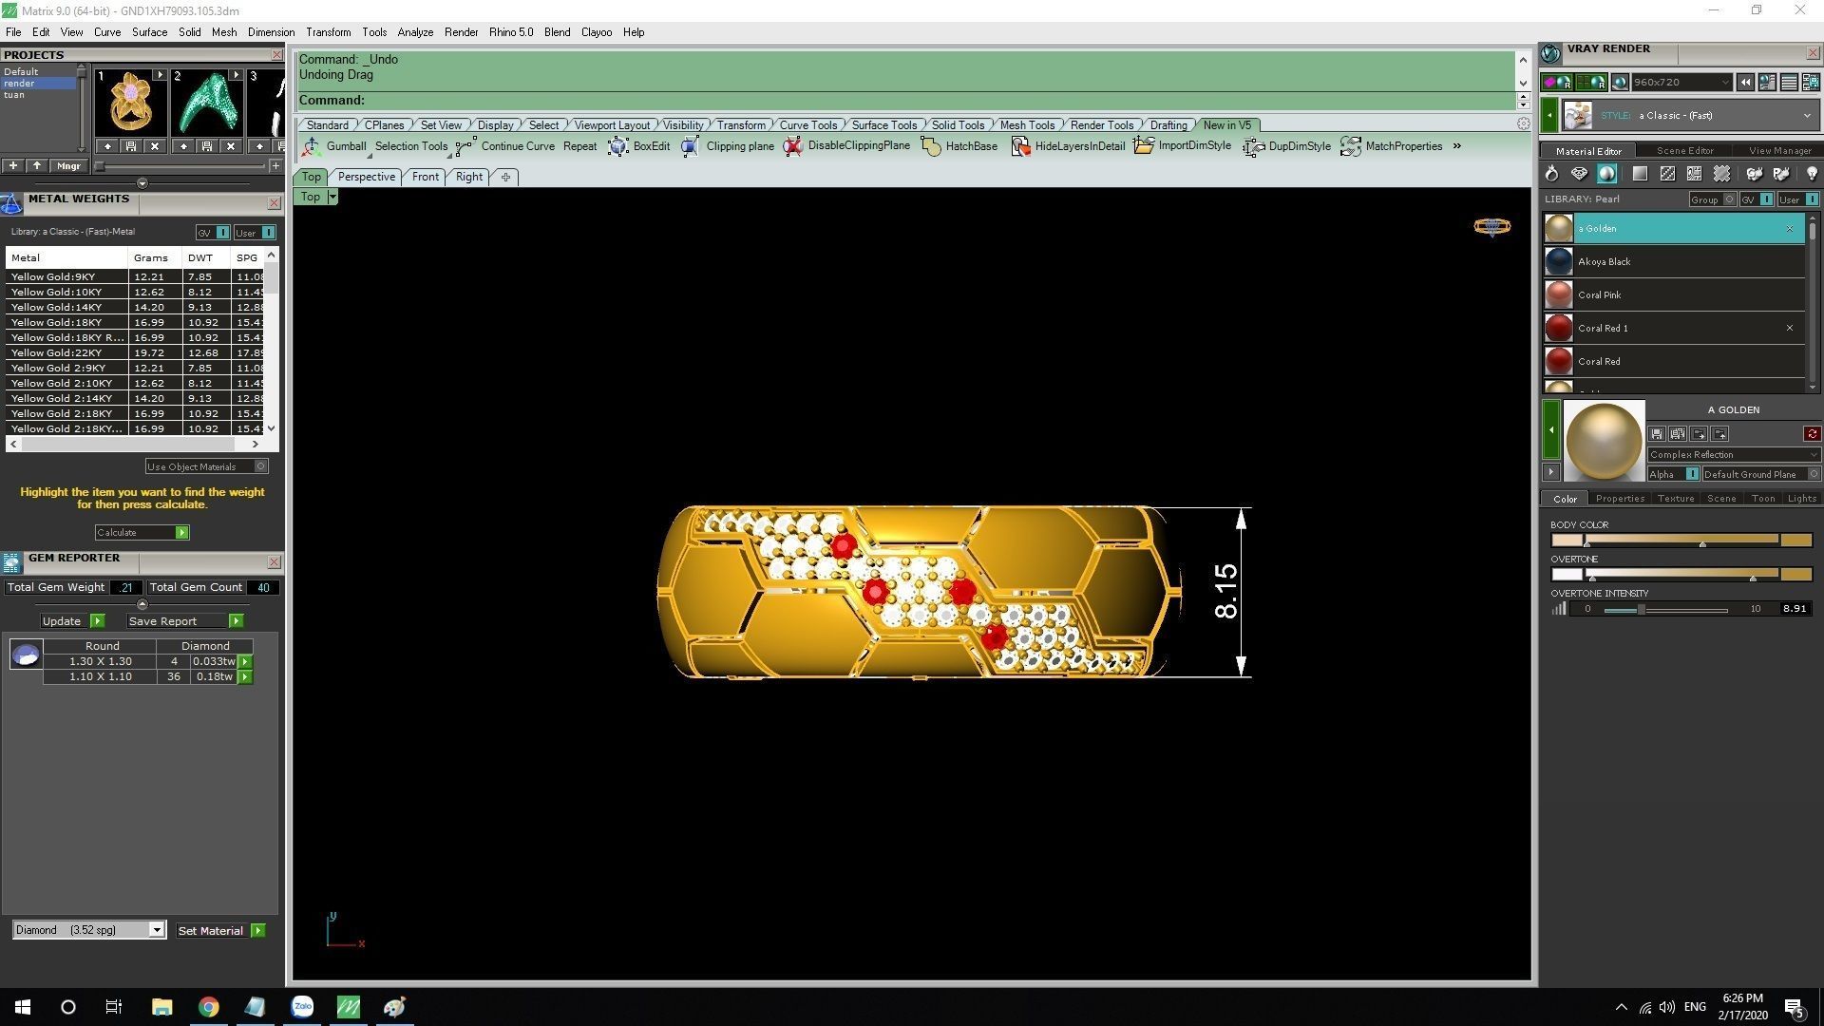Click the red refresh material icon
Viewport: 1824px width, 1026px height.
coord(1812,434)
